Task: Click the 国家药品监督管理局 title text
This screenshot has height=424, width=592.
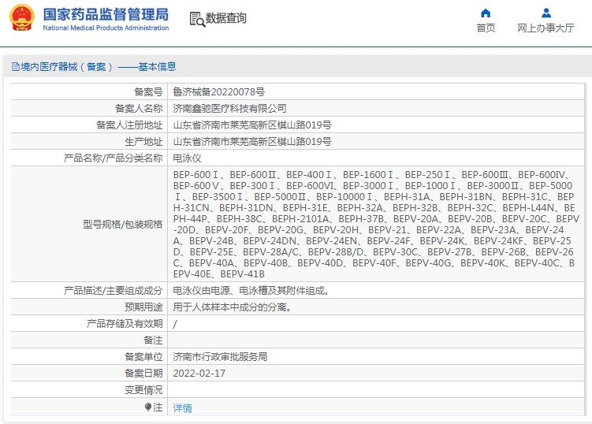Action: (x=106, y=14)
